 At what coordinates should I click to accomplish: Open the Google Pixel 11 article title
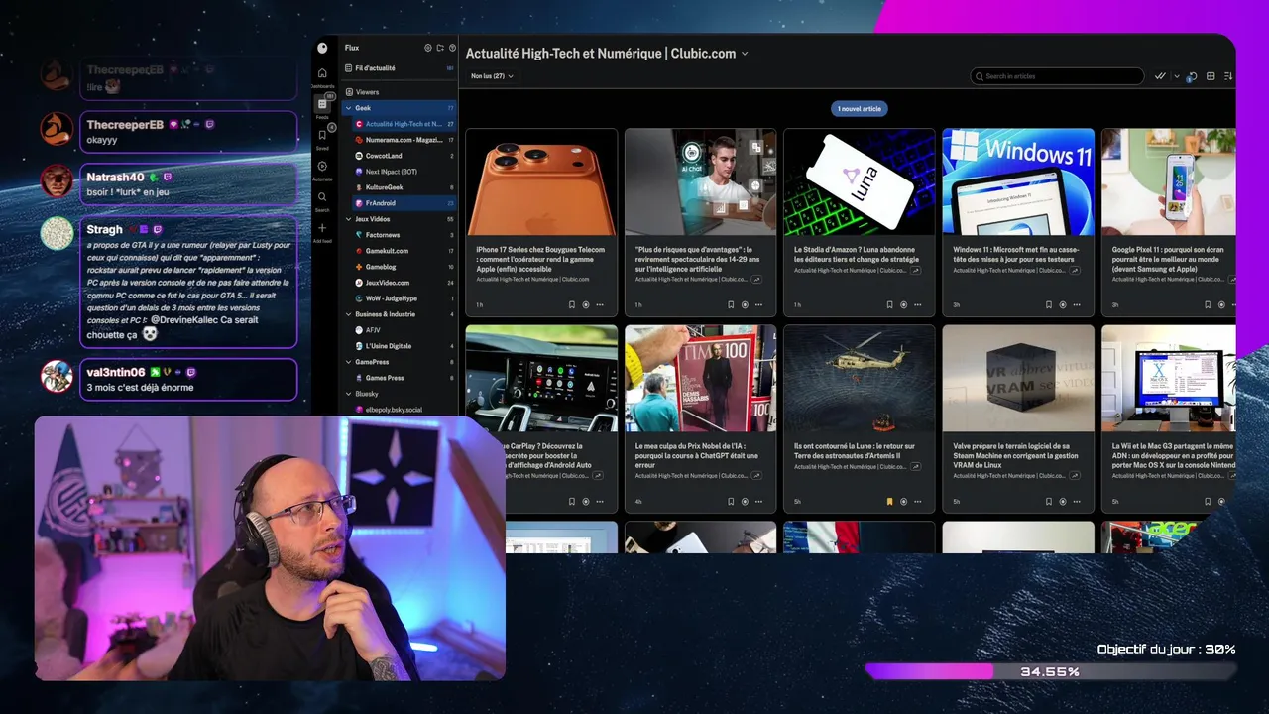[x=1166, y=260]
